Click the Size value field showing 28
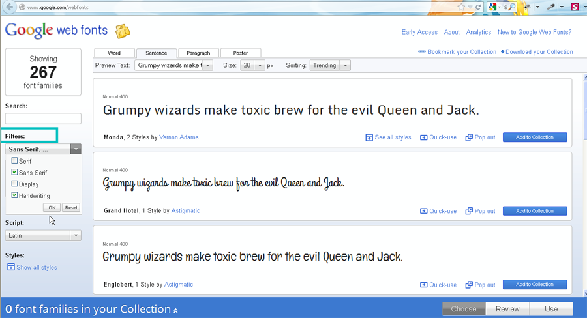Viewport: 587px width, 318px height. pos(247,65)
